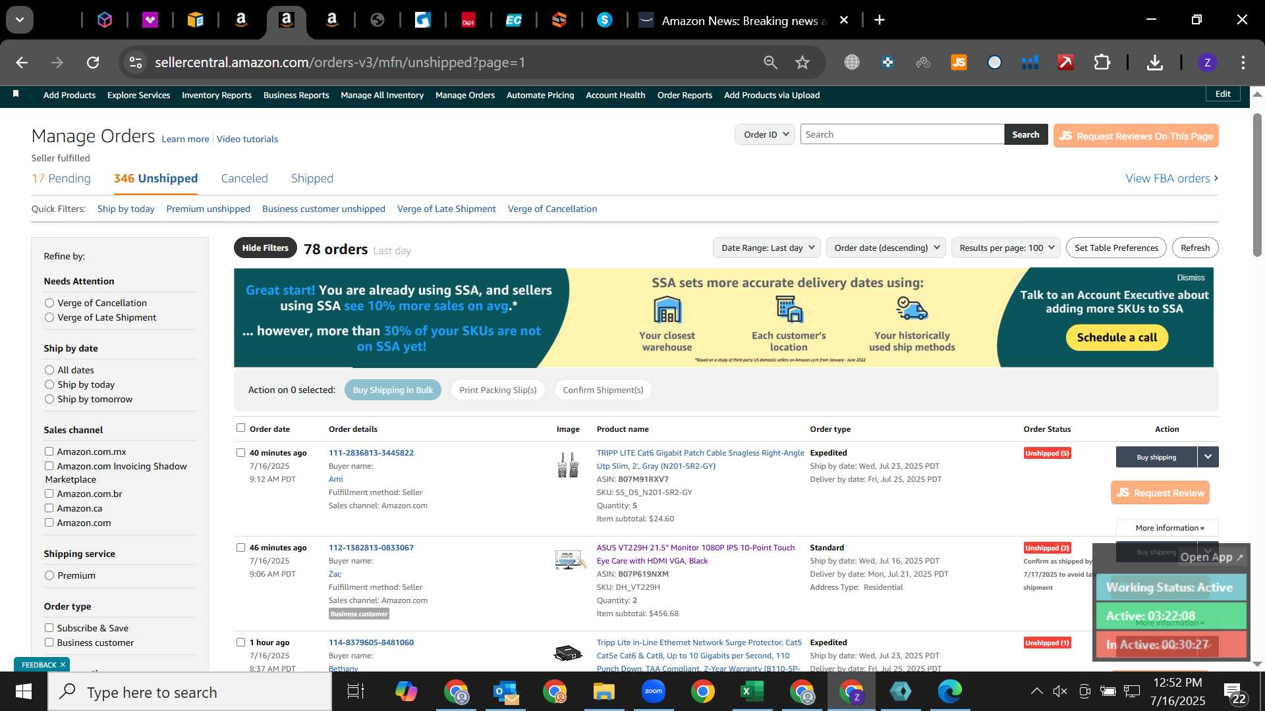Open Results per page: 100 dropdown

tap(1006, 248)
